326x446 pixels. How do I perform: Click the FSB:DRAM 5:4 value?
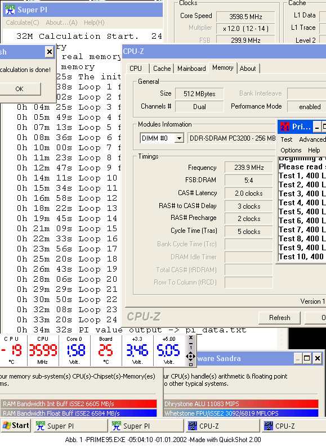coord(249,181)
